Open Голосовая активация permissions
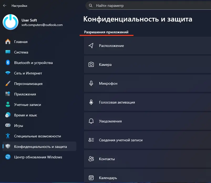 [117, 102]
